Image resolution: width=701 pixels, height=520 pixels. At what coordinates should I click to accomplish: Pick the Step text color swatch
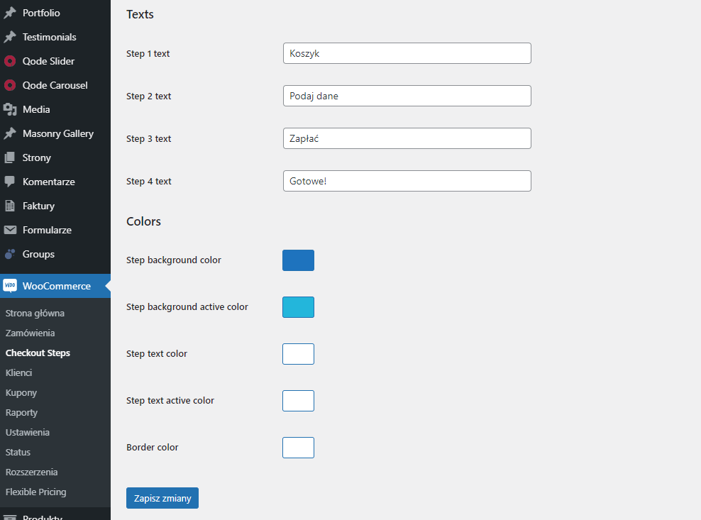coord(298,354)
